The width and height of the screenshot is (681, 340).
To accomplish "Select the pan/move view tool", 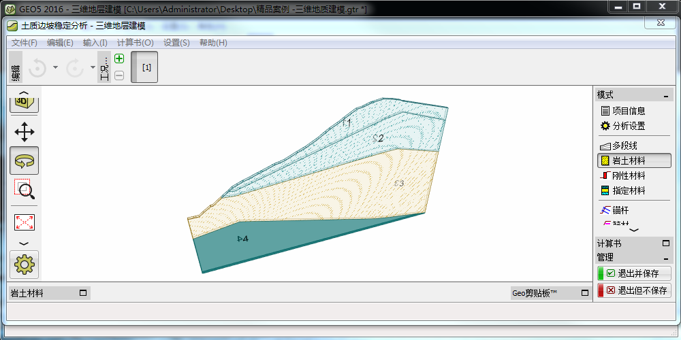I will [25, 132].
